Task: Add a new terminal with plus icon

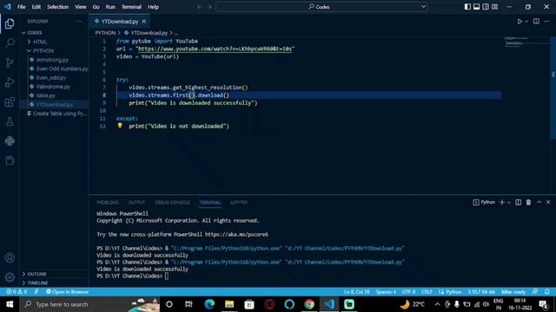Action: pos(502,202)
